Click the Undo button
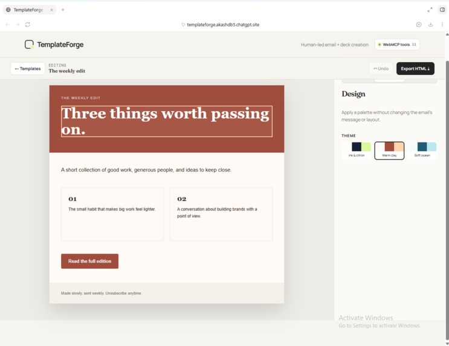449x346 pixels. pos(381,69)
